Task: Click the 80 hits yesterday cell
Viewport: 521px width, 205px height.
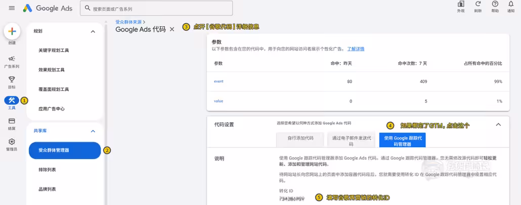Action: click(x=350, y=82)
